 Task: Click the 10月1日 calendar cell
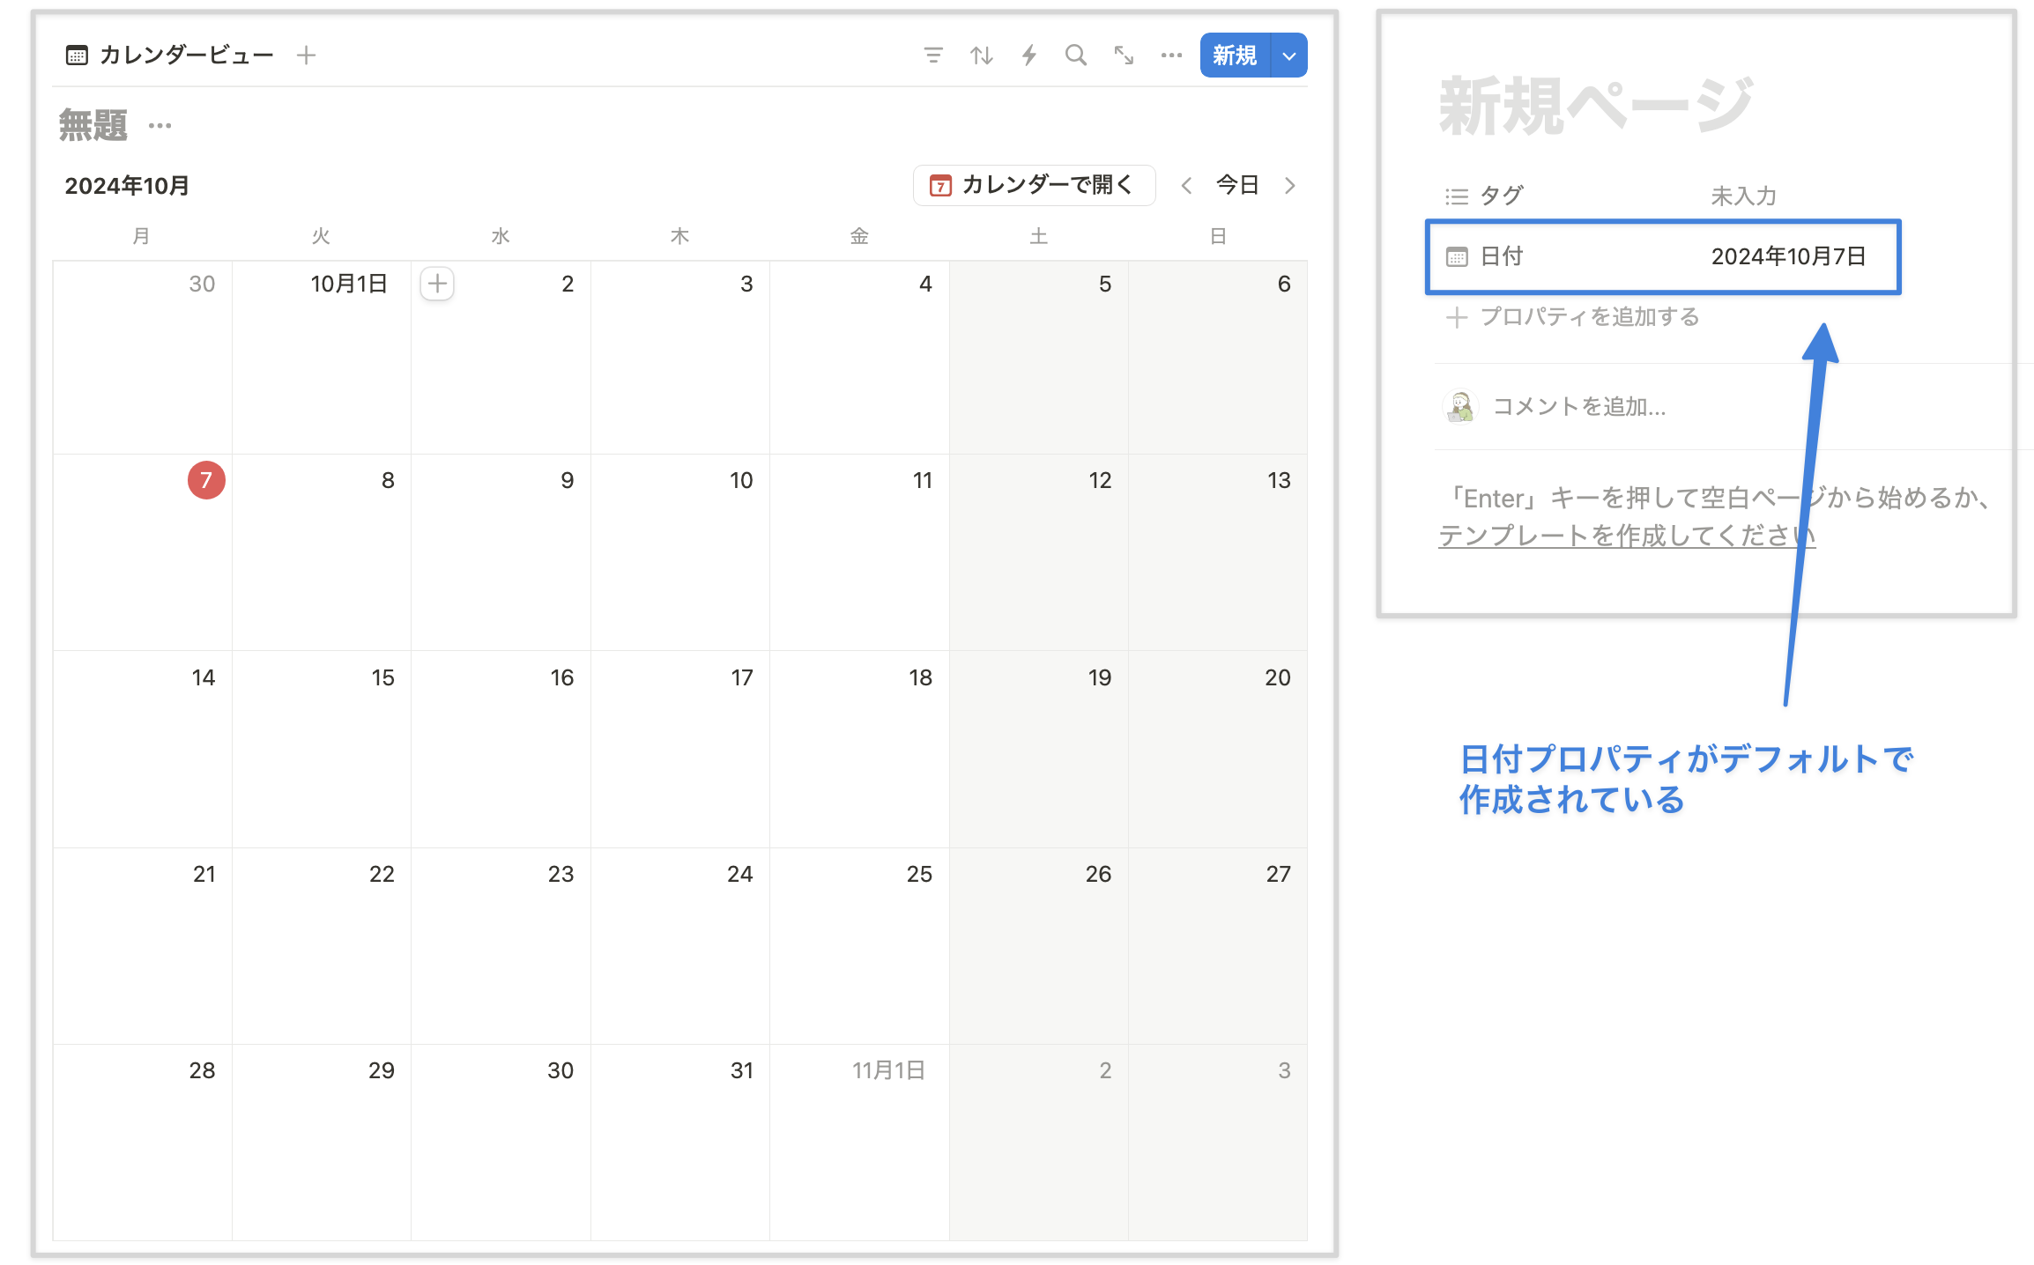click(322, 358)
